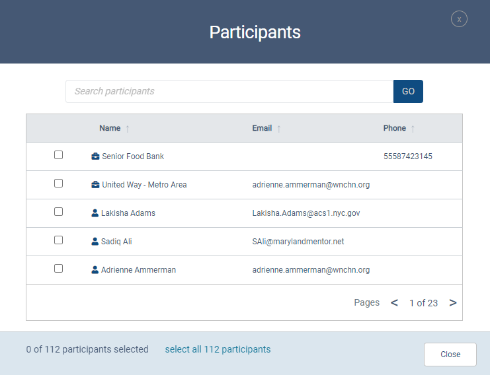Click the briefcase icon beside United Way
The height and width of the screenshot is (375, 490).
coord(95,185)
